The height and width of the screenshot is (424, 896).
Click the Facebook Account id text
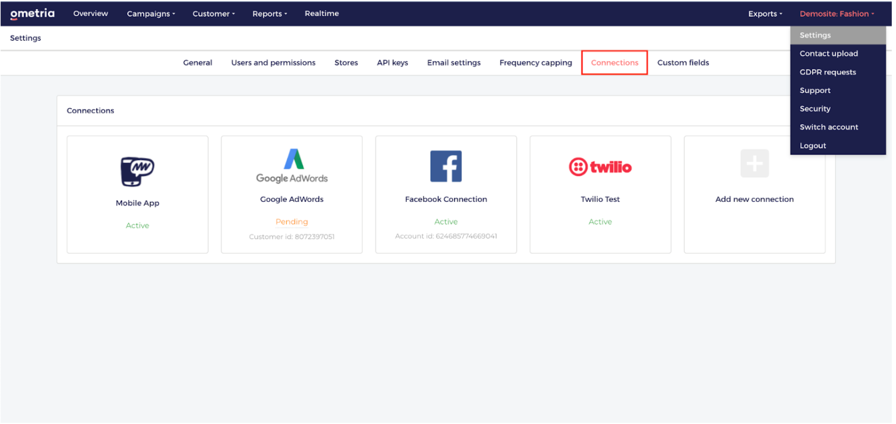[x=446, y=236]
